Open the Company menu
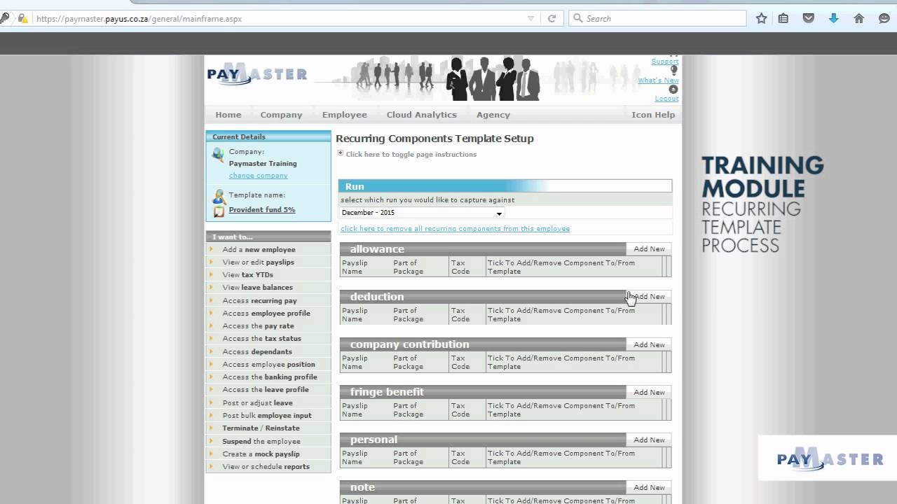897x504 pixels. [281, 115]
